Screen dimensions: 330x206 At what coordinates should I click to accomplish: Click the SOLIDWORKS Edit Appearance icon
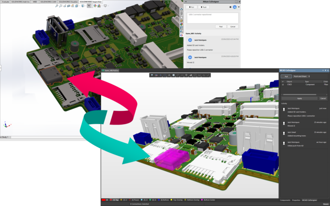pos(95,6)
